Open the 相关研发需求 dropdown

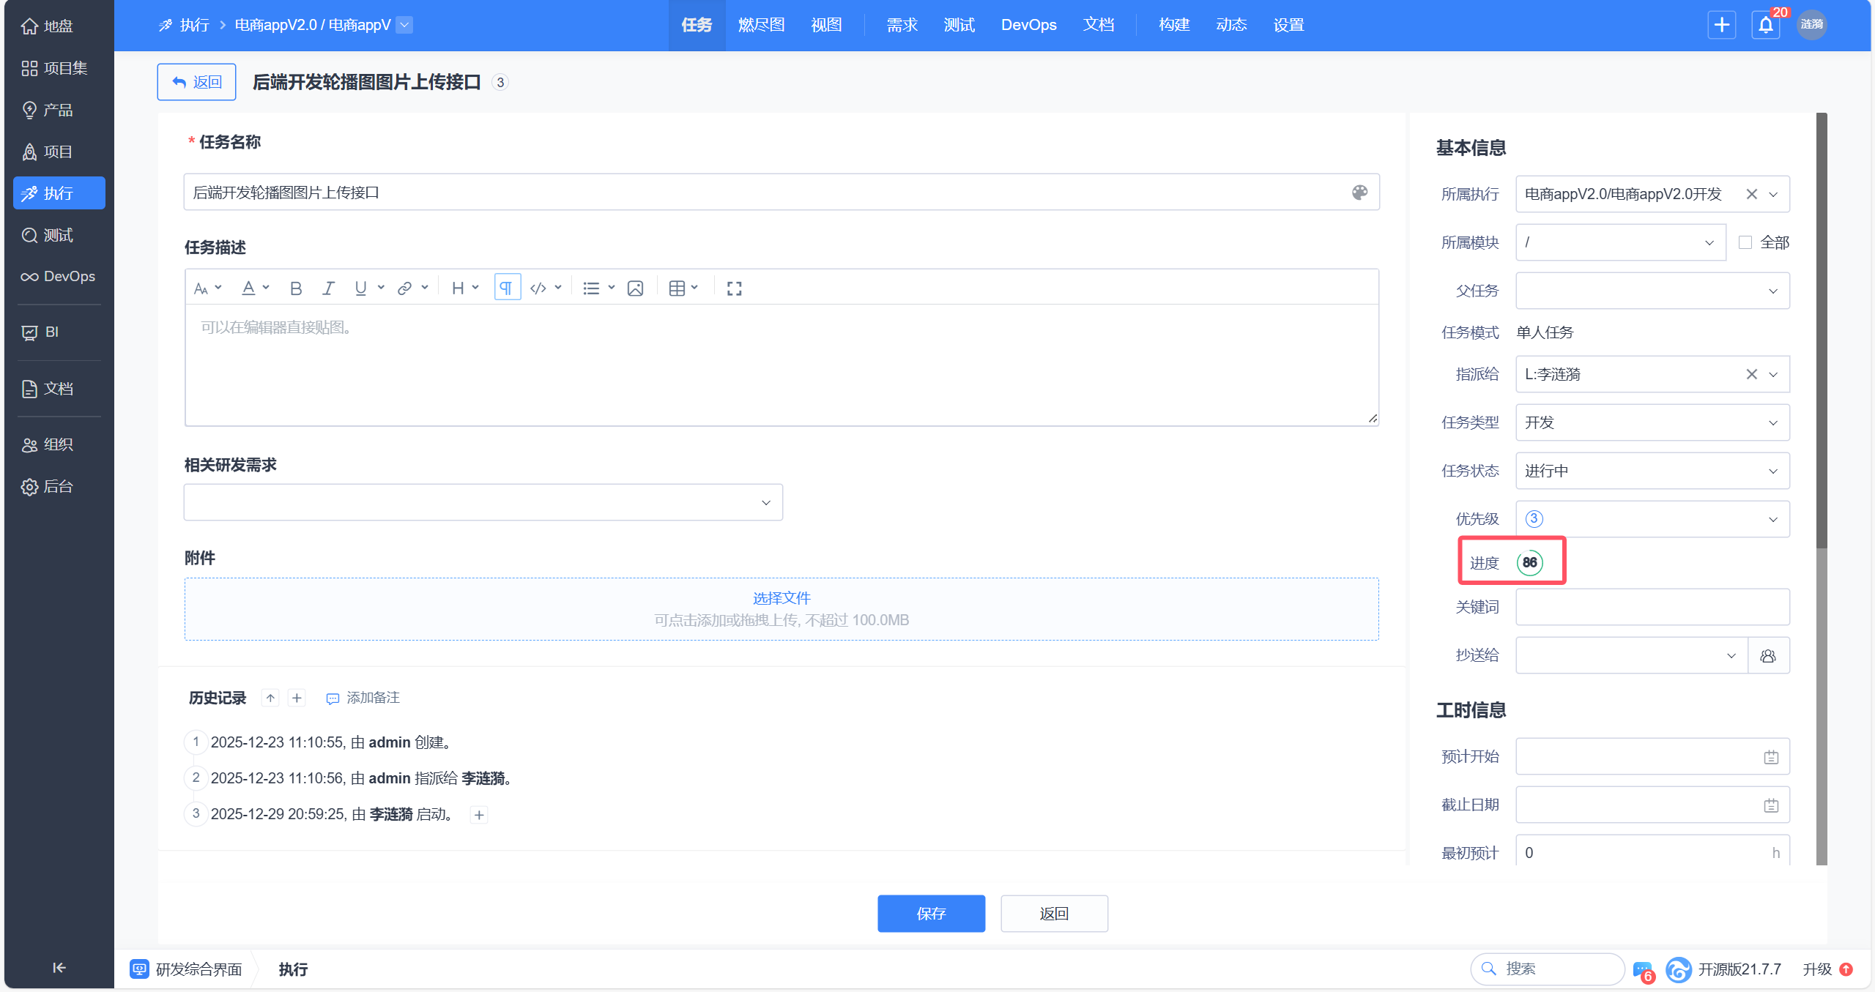coord(483,502)
